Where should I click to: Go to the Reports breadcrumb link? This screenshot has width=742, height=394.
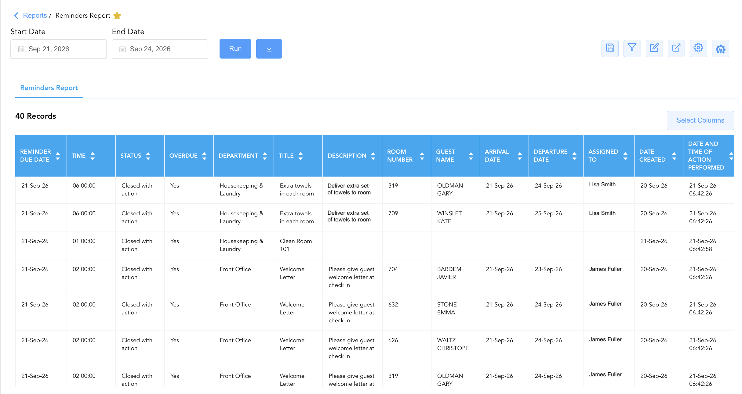pyautogui.click(x=35, y=15)
